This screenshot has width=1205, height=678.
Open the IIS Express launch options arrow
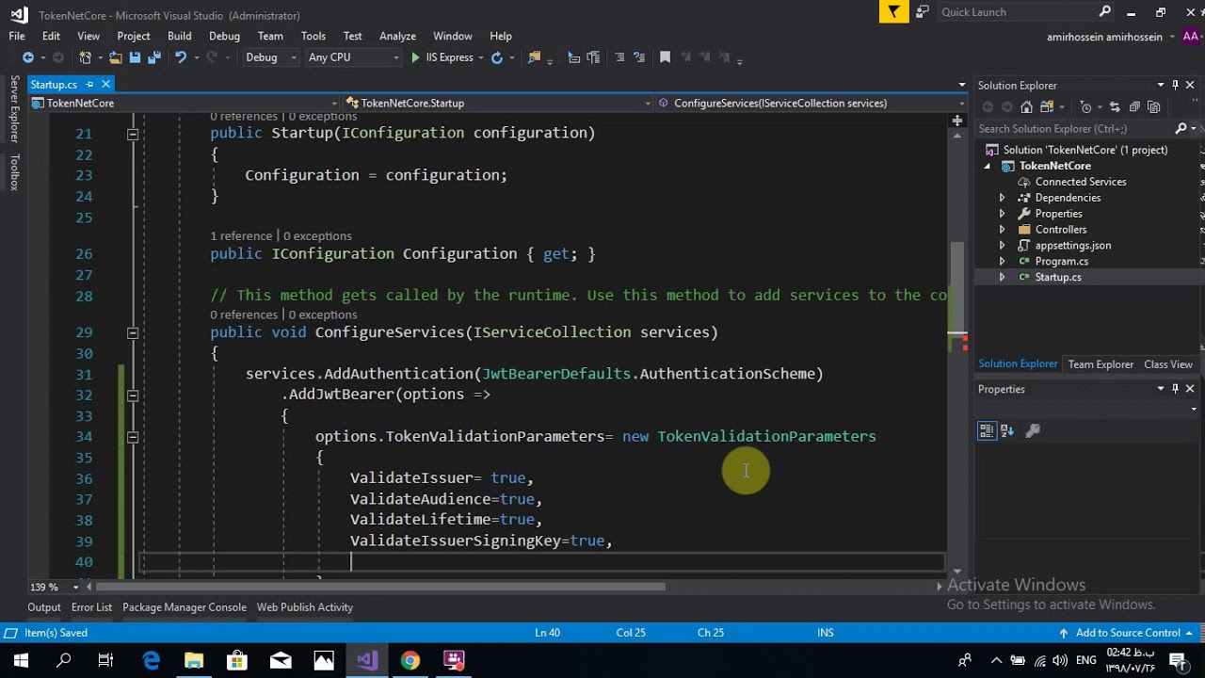481,57
